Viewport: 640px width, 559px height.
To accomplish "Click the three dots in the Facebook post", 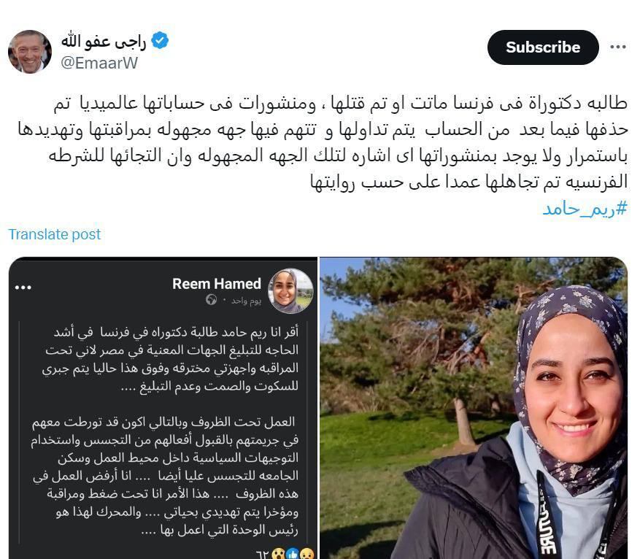I will click(23, 288).
